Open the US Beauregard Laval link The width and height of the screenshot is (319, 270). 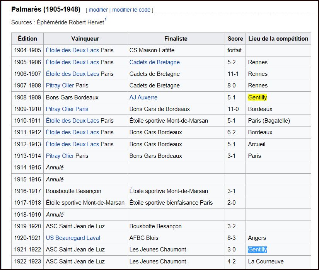click(73, 238)
